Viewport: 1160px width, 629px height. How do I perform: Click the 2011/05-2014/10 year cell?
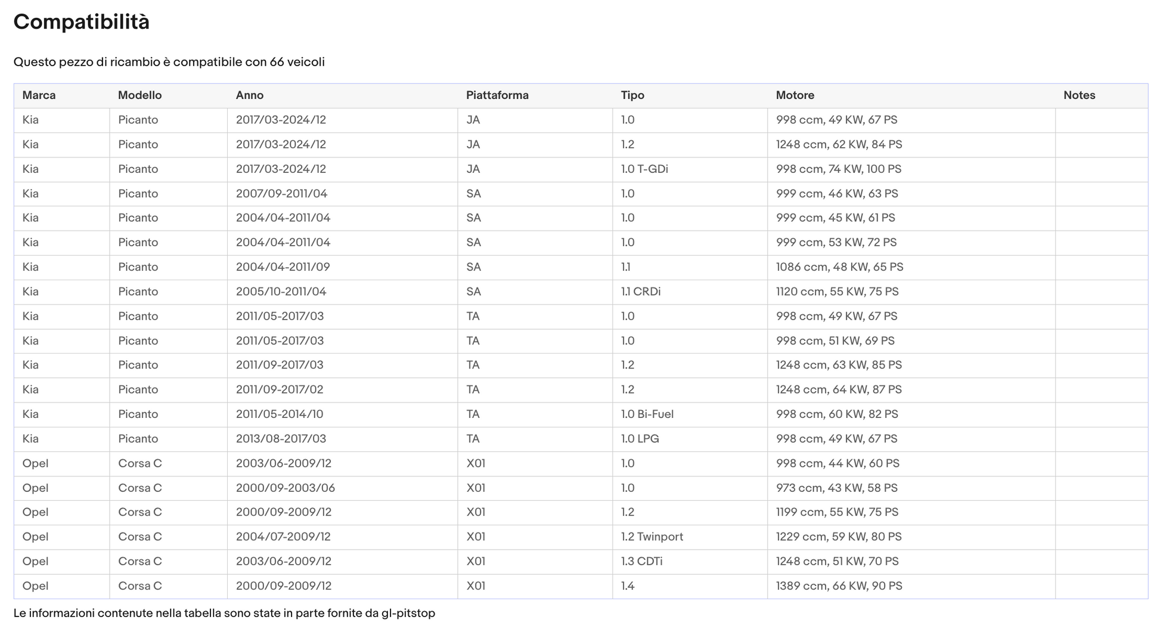[343, 414]
